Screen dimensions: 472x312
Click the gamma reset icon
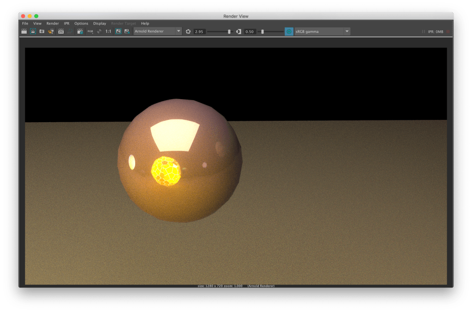tap(239, 31)
